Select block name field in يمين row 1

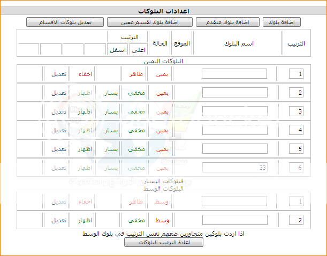[x=234, y=74]
